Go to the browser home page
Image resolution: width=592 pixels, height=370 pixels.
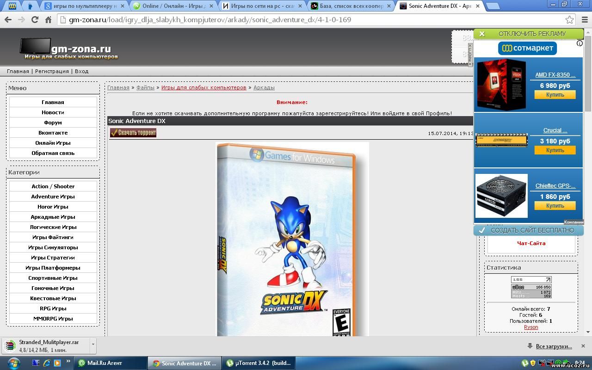[48, 20]
